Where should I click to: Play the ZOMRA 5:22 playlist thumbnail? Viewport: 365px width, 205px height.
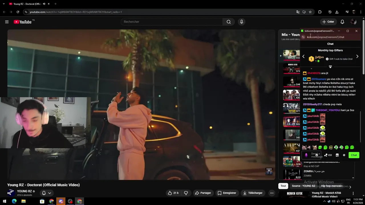(x=292, y=174)
